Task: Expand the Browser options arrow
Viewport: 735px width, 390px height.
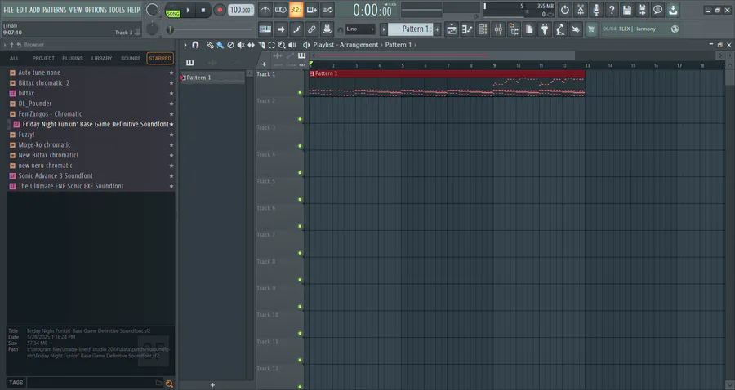Action: click(5, 45)
